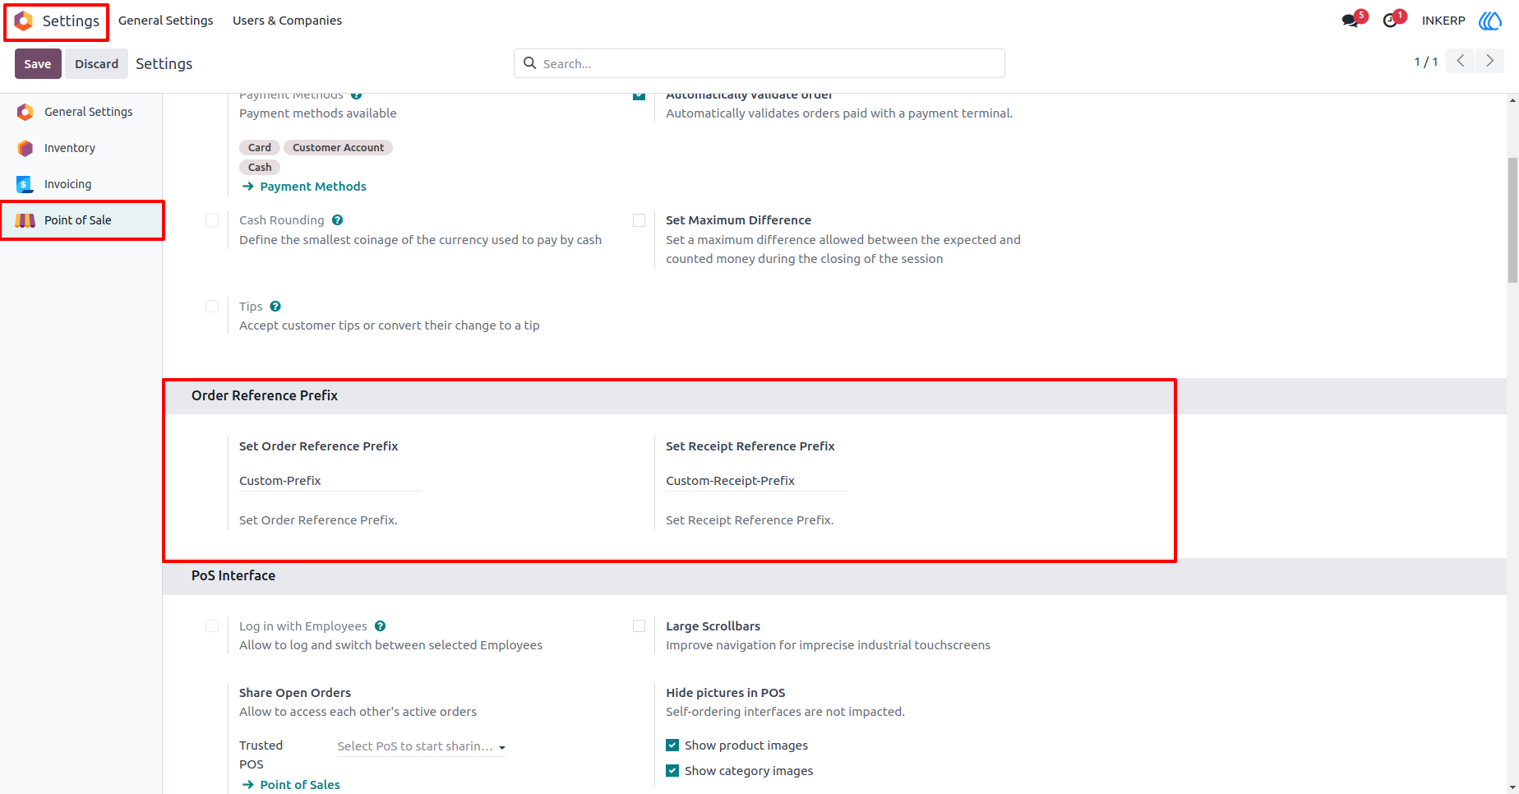Click the user avatar icon at top right
1519x794 pixels.
pyautogui.click(x=1490, y=21)
